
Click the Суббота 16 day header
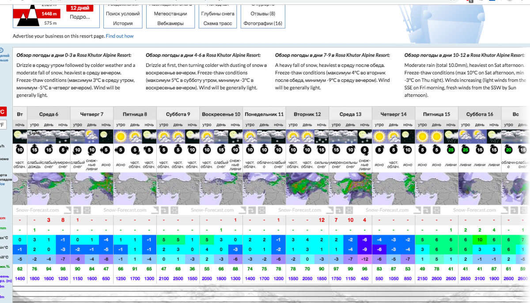tap(480, 114)
